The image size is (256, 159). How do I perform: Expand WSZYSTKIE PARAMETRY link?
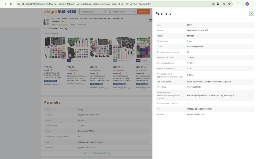click(x=97, y=153)
